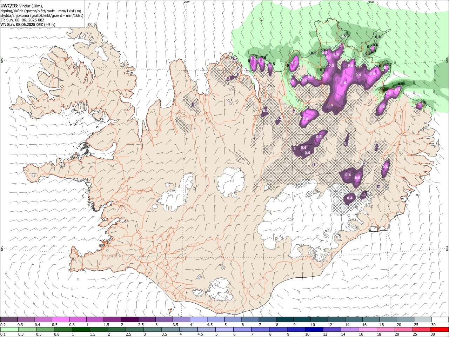Select the 0.4–0.5 orchid snow scale swatch
This screenshot has height=337, width=449.
(x=43, y=320)
